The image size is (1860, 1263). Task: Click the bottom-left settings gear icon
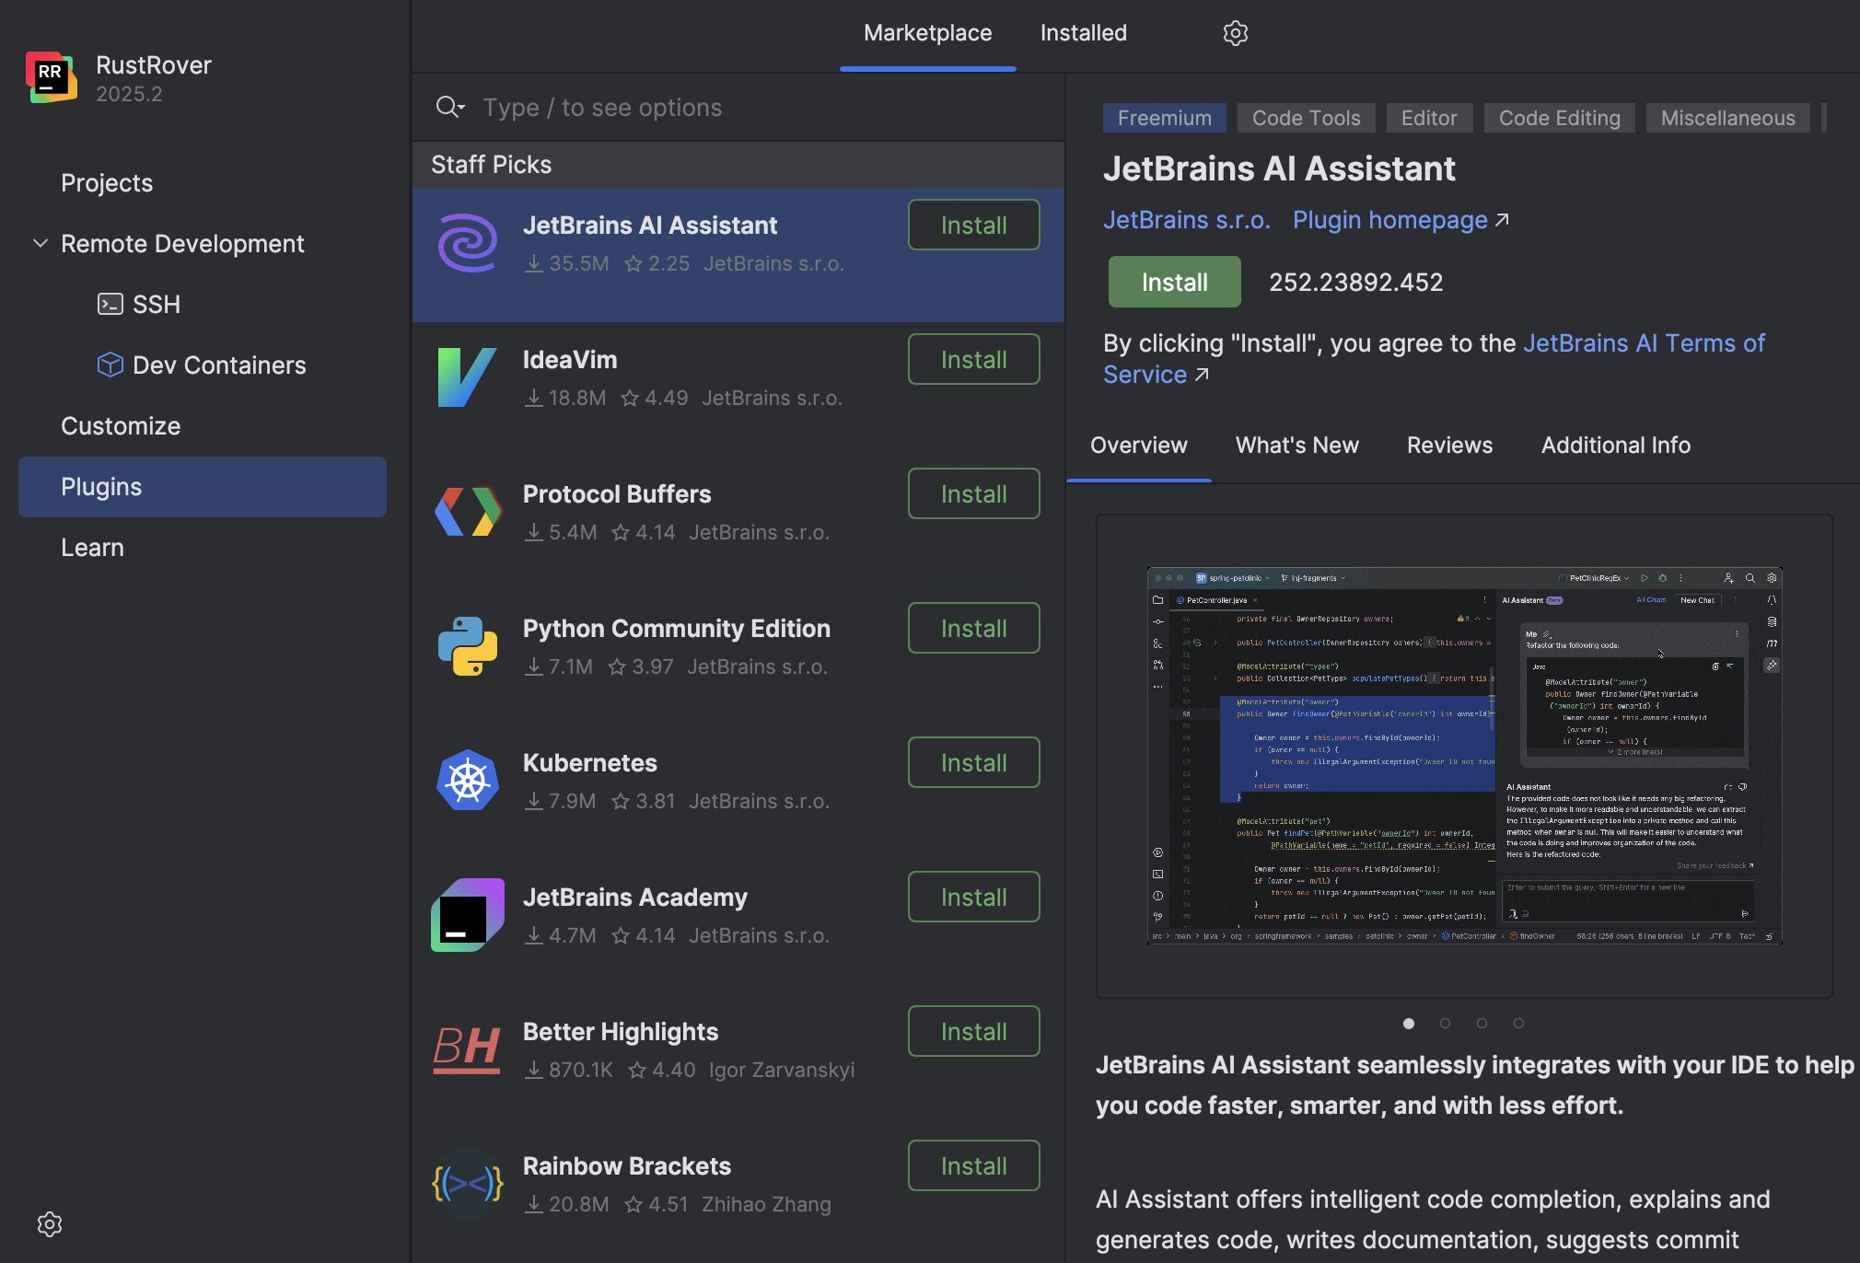click(x=50, y=1223)
